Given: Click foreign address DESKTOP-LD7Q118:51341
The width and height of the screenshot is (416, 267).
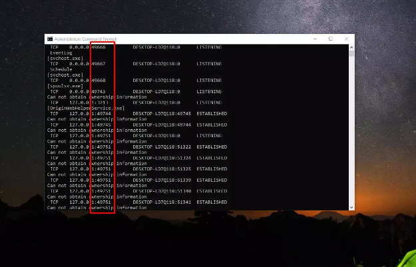Looking at the screenshot, I should [x=162, y=202].
